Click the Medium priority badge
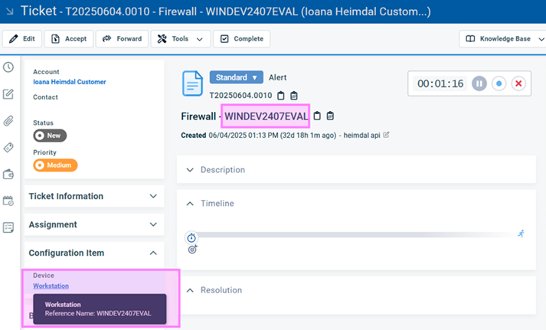Screen dimensions: 546x330 [x=55, y=165]
